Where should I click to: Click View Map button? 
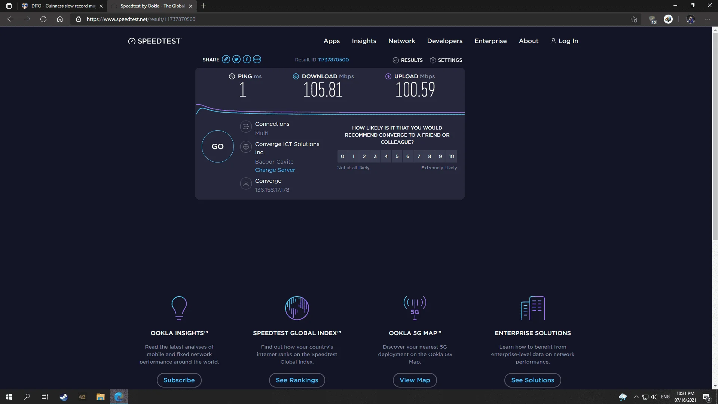[x=415, y=380]
